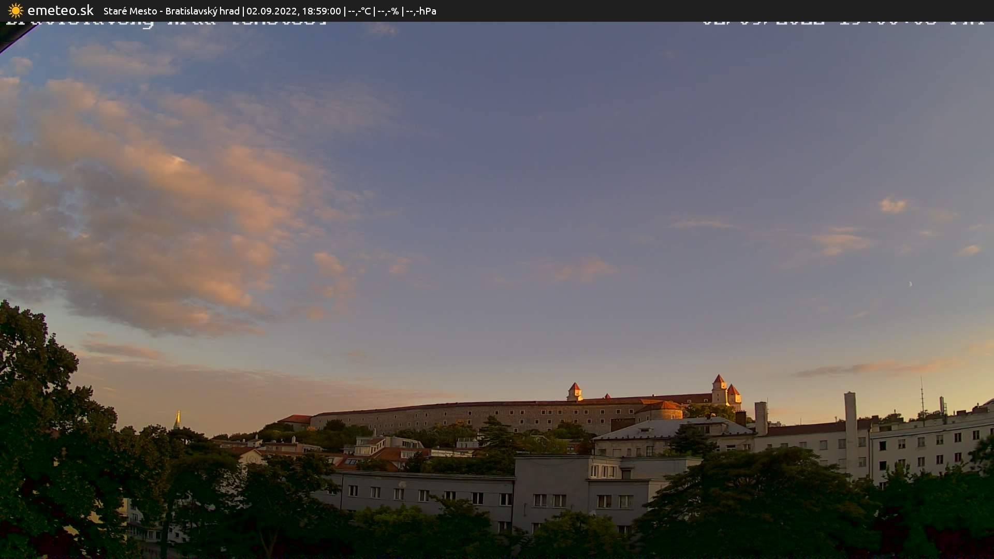Screen dimensions: 994x559
Task: Click the 02.09.2022 date text
Action: [x=271, y=10]
